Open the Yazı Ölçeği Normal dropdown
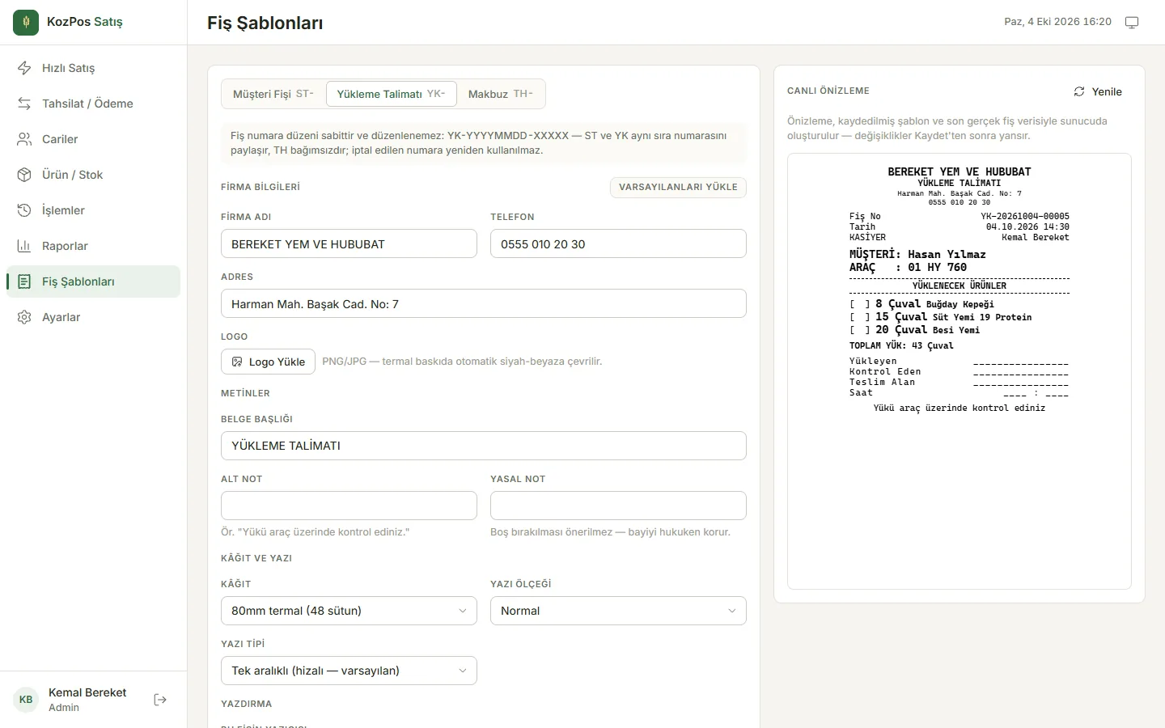Image resolution: width=1165 pixels, height=728 pixels. [618, 611]
